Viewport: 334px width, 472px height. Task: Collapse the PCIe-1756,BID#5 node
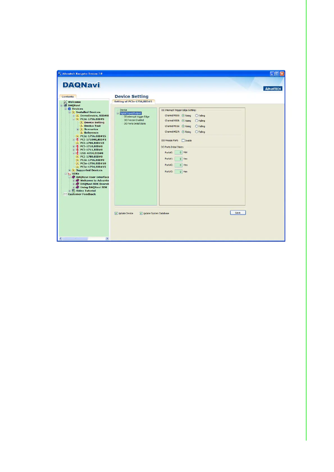[x=74, y=119]
